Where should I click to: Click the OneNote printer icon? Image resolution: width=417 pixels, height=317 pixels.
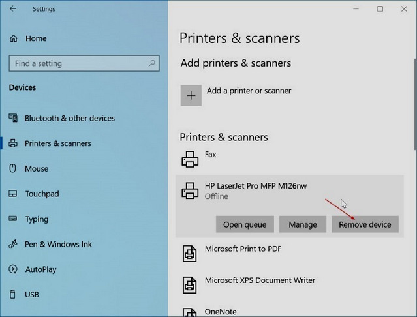pyautogui.click(x=190, y=312)
